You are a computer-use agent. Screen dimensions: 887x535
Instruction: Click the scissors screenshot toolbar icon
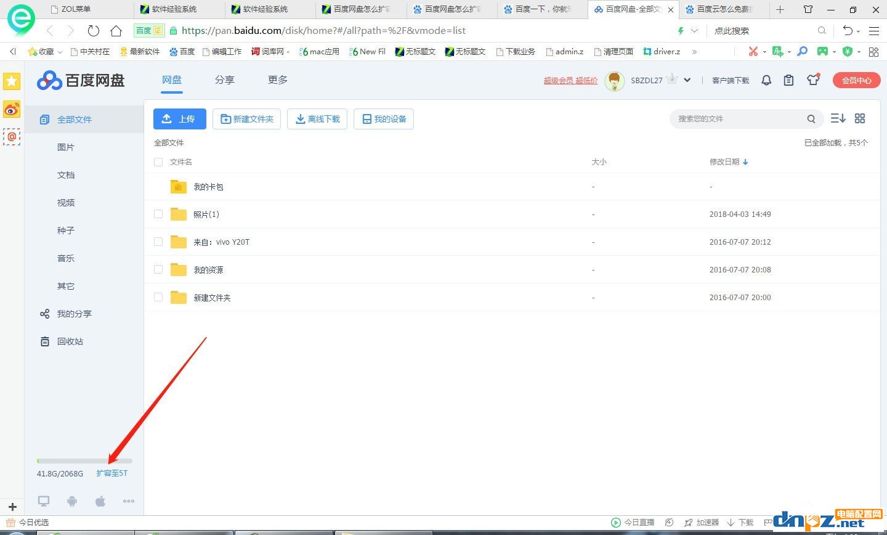tap(753, 52)
